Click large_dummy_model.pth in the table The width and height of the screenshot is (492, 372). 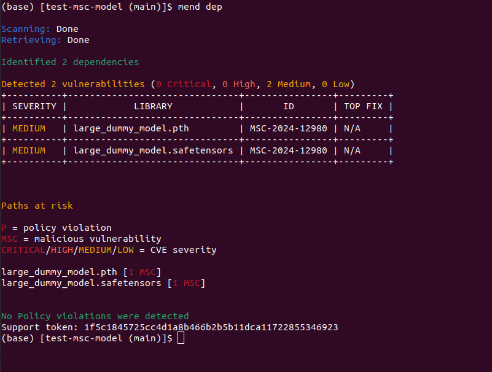[131, 128]
